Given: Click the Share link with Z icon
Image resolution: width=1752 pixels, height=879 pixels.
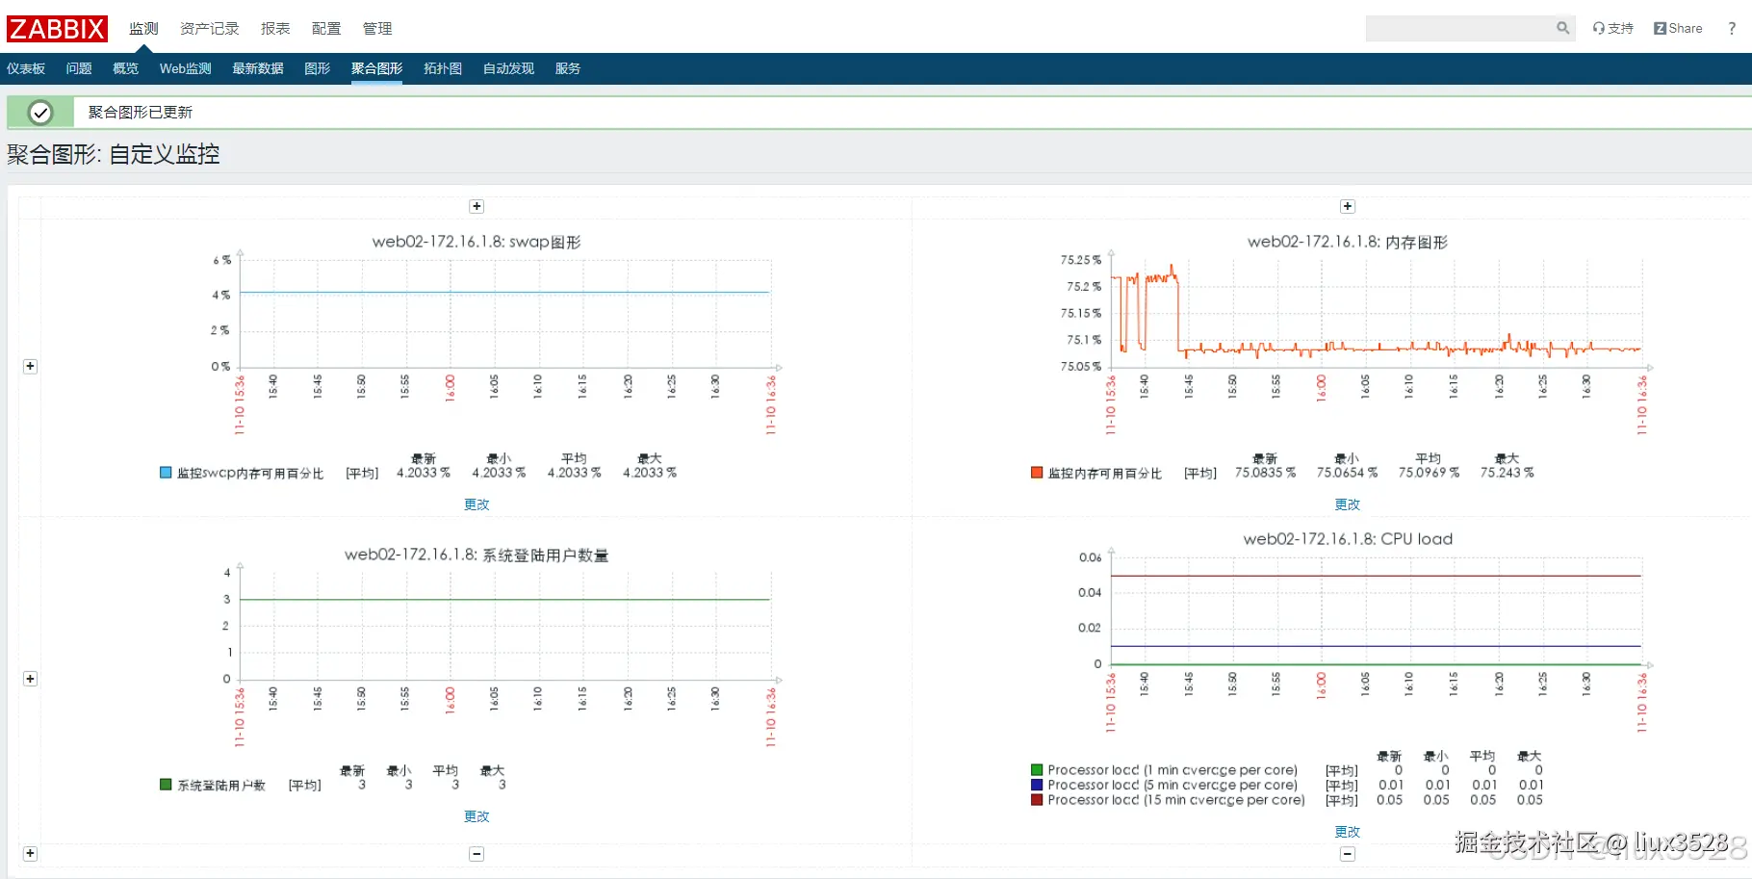Looking at the screenshot, I should tap(1678, 28).
